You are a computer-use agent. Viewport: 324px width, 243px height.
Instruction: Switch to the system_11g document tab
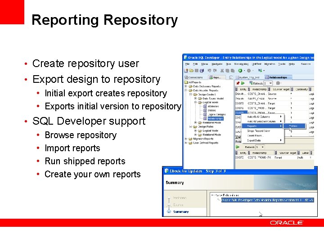coord(247,77)
